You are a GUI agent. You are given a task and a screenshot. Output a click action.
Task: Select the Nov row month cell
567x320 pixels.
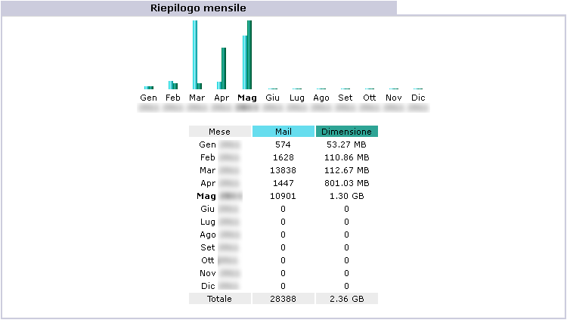tap(219, 273)
